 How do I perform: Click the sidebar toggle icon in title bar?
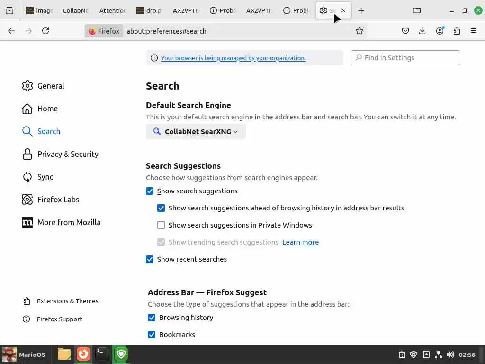[x=417, y=10]
